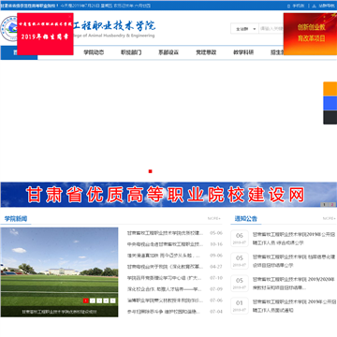
Task: Click the 01 date box in notices
Action: [240, 306]
